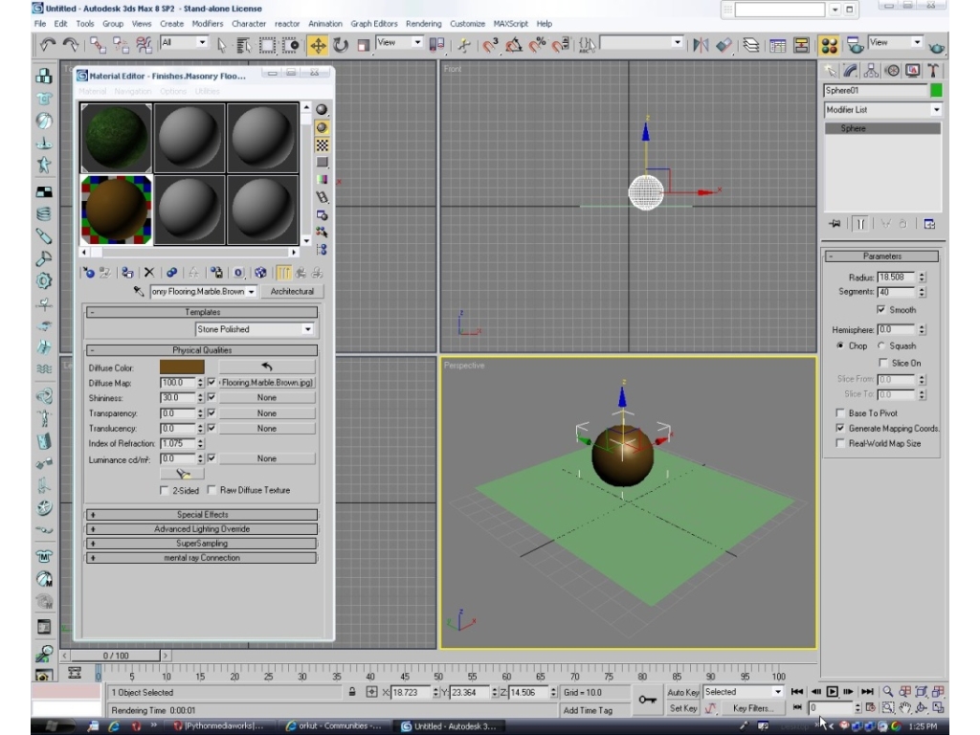Open the Modifier List dropdown
This screenshot has height=735, width=980.
click(x=882, y=109)
